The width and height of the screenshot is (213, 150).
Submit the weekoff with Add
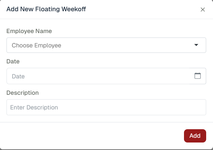(x=195, y=136)
